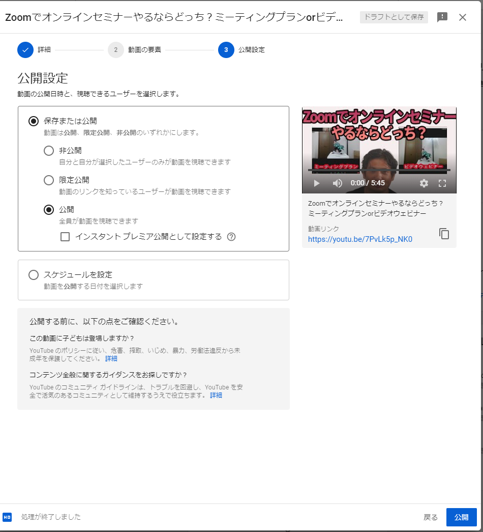Click the video preview progress bar
The height and width of the screenshot is (532, 483).
[379, 170]
